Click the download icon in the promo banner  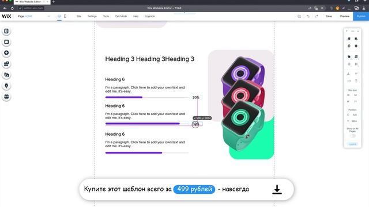(x=277, y=189)
